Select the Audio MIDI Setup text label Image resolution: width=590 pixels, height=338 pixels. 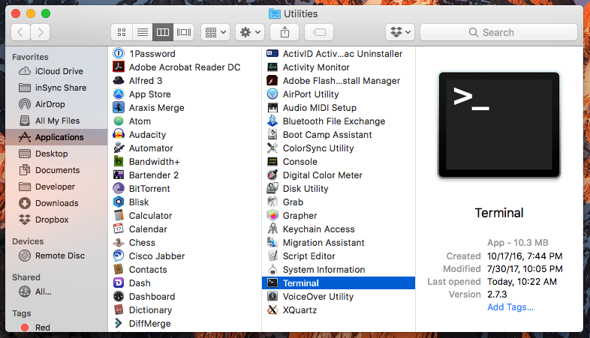tap(320, 107)
